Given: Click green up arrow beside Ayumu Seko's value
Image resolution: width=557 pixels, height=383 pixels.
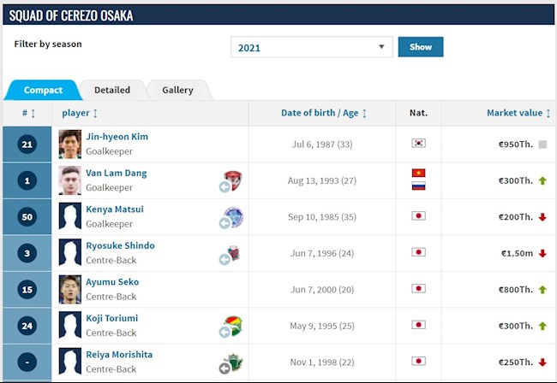Looking at the screenshot, I should click(542, 290).
